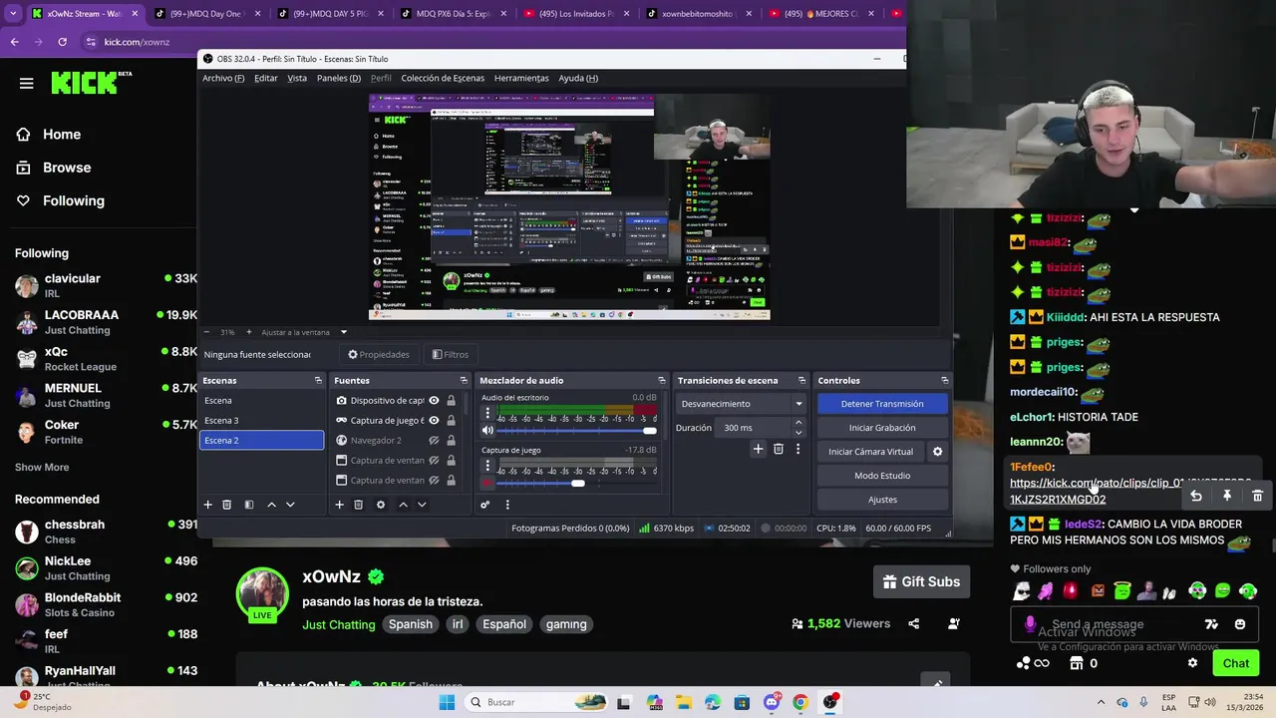Decrease transition Duración with down arrow
The width and height of the screenshot is (1276, 718).
tap(797, 433)
